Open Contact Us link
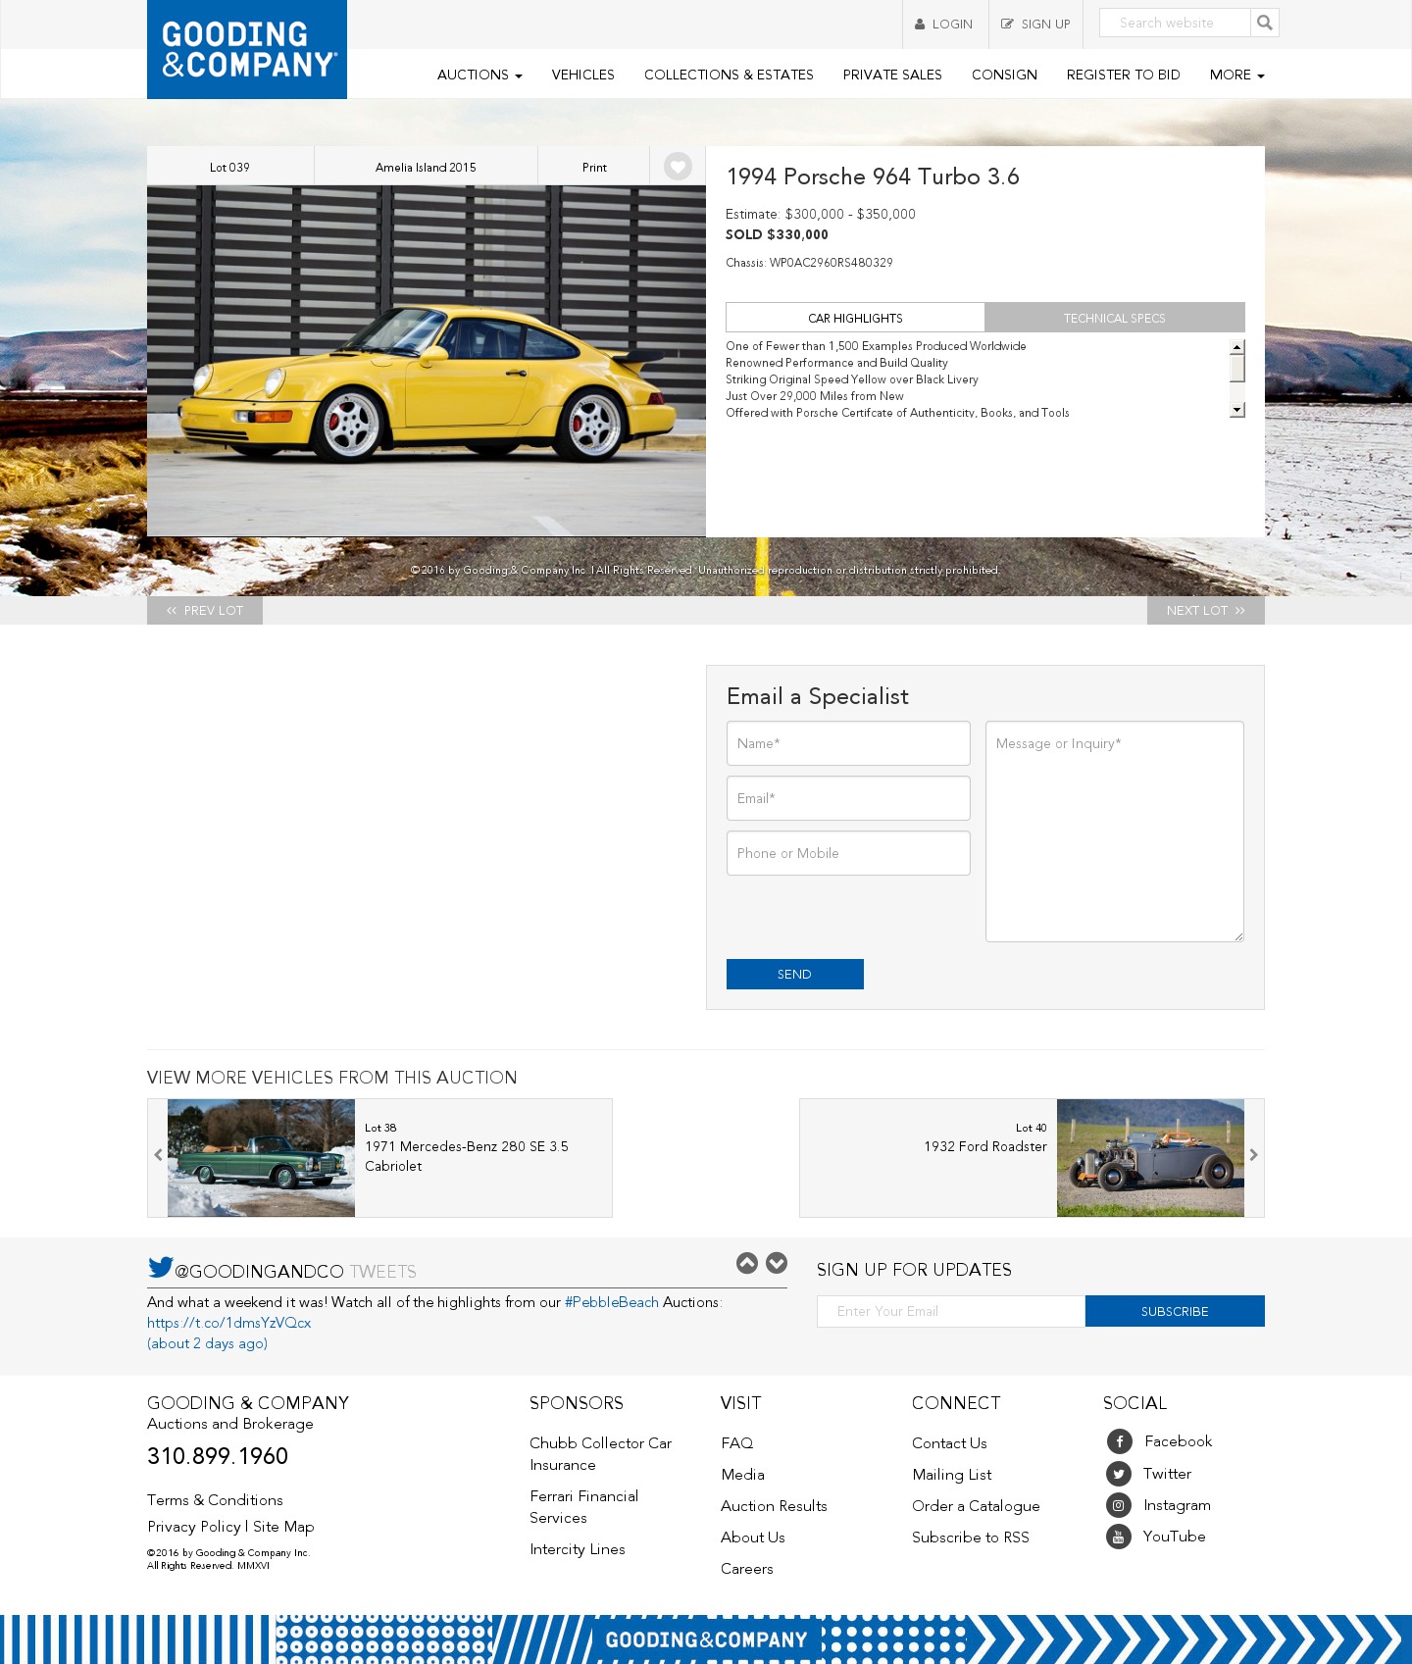The height and width of the screenshot is (1664, 1412). tap(949, 1443)
